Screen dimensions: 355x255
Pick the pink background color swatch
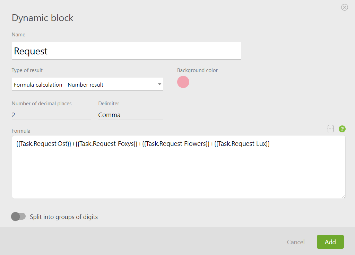(x=183, y=82)
